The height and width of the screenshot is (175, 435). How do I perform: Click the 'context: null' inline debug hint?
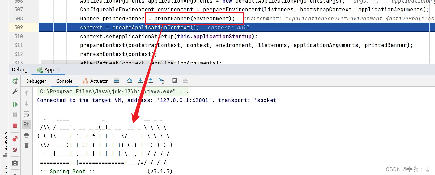(229, 28)
